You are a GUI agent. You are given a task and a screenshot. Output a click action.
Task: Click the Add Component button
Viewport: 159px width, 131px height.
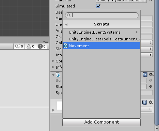pos(101,122)
